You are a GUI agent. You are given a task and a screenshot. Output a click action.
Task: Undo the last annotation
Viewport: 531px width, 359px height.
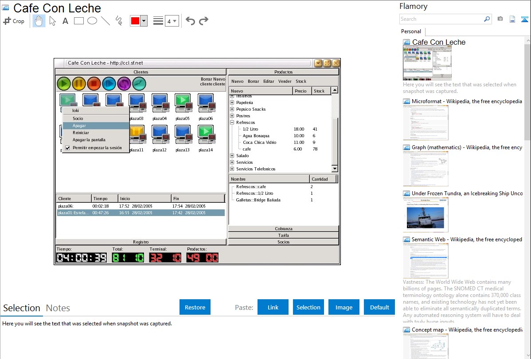click(x=190, y=21)
